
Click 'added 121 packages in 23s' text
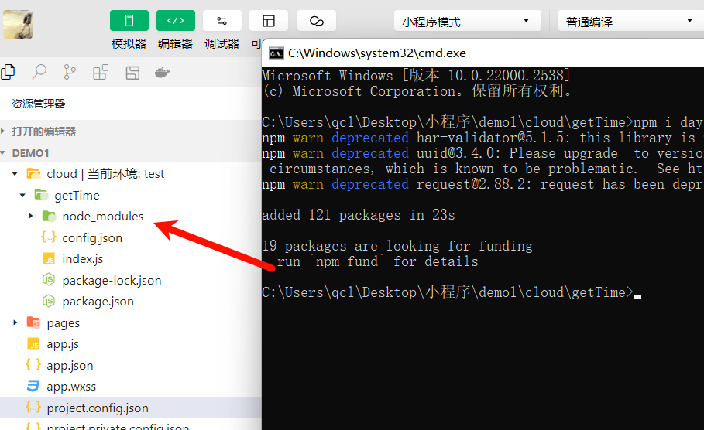[x=359, y=215]
